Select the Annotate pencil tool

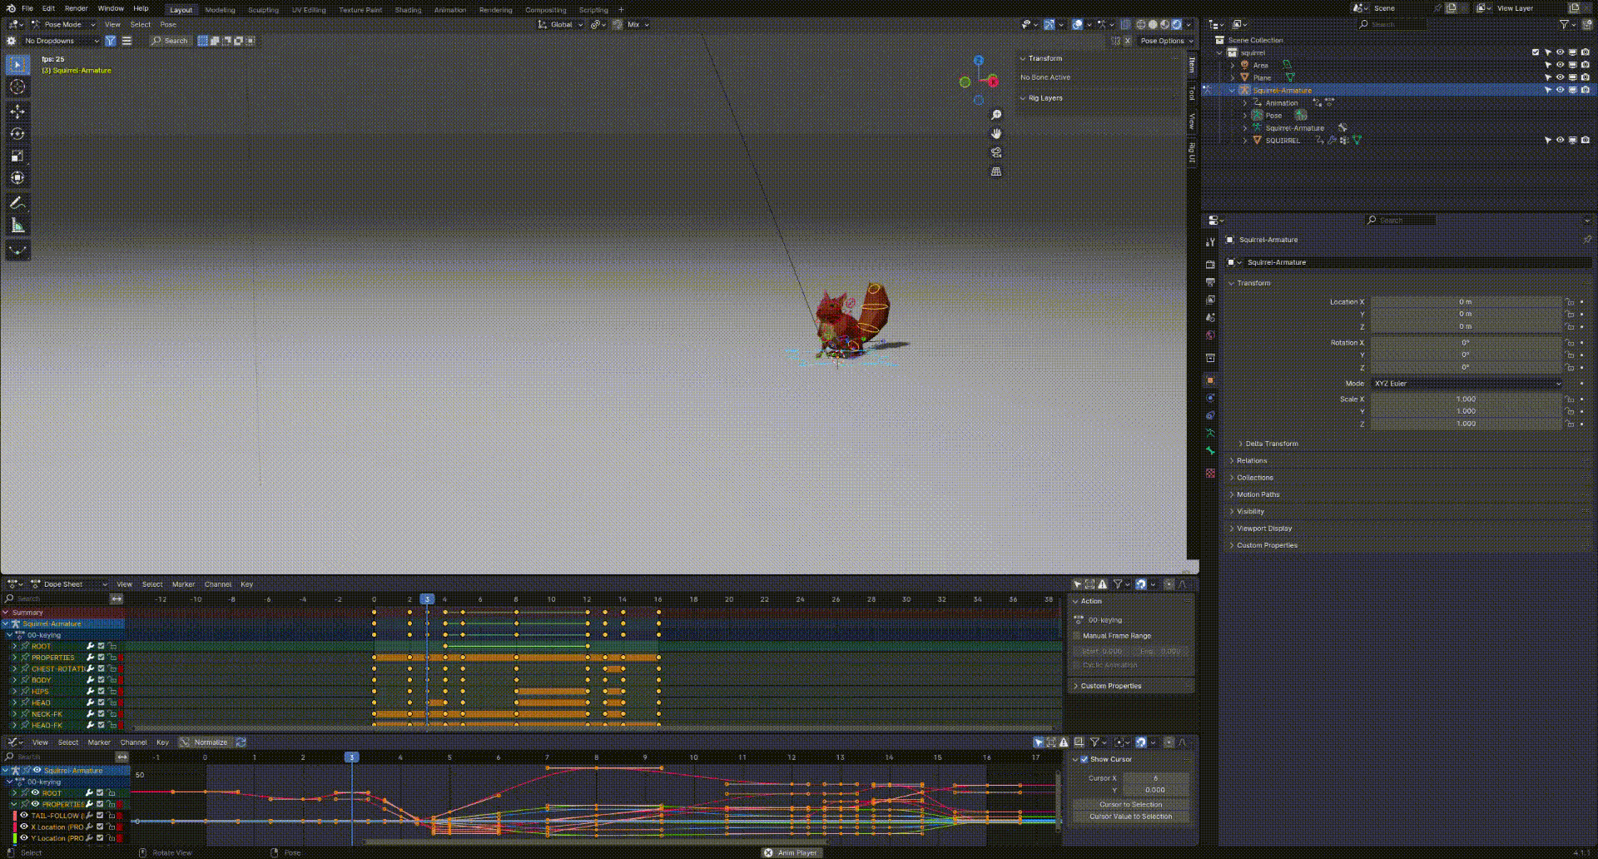point(17,203)
